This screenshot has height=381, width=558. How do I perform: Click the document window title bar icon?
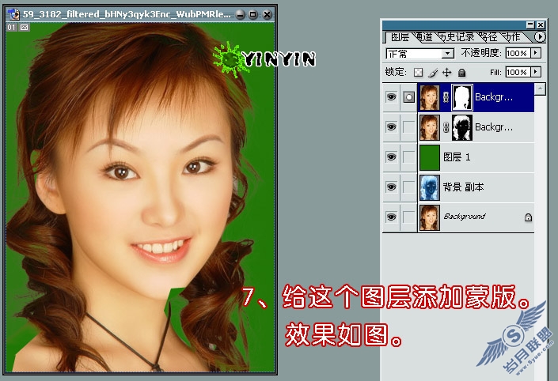(x=14, y=14)
